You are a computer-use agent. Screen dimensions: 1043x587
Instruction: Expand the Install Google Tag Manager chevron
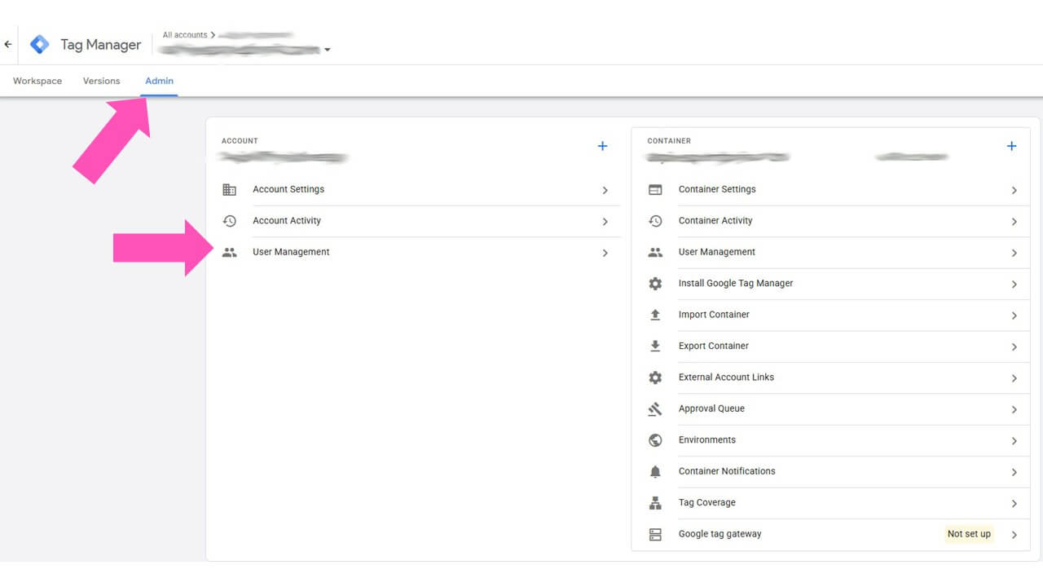pyautogui.click(x=1014, y=285)
